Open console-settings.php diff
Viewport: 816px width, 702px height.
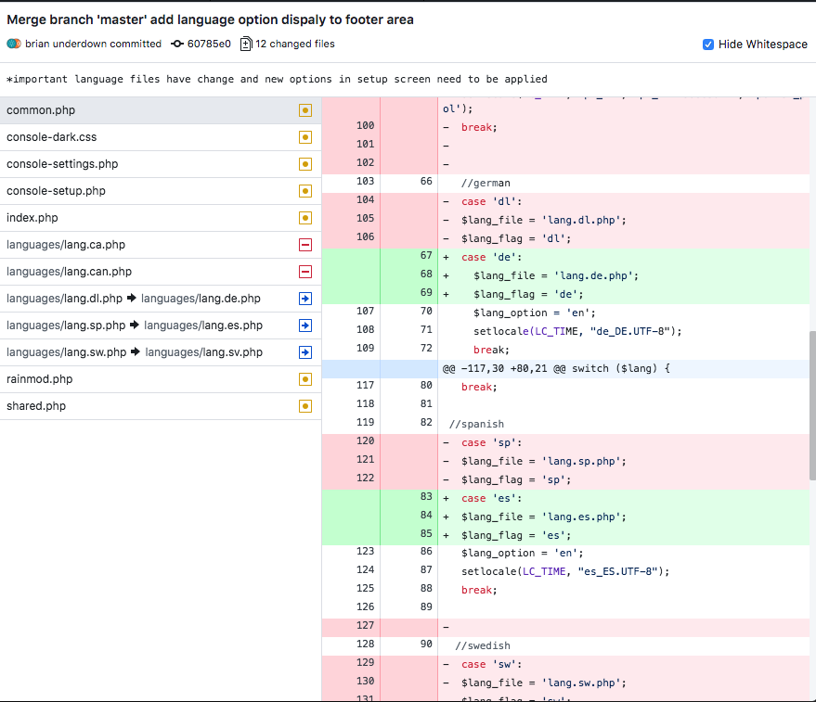161,164
